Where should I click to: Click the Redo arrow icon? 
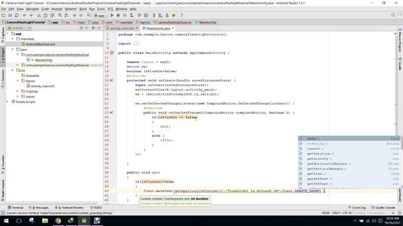coord(31,15)
